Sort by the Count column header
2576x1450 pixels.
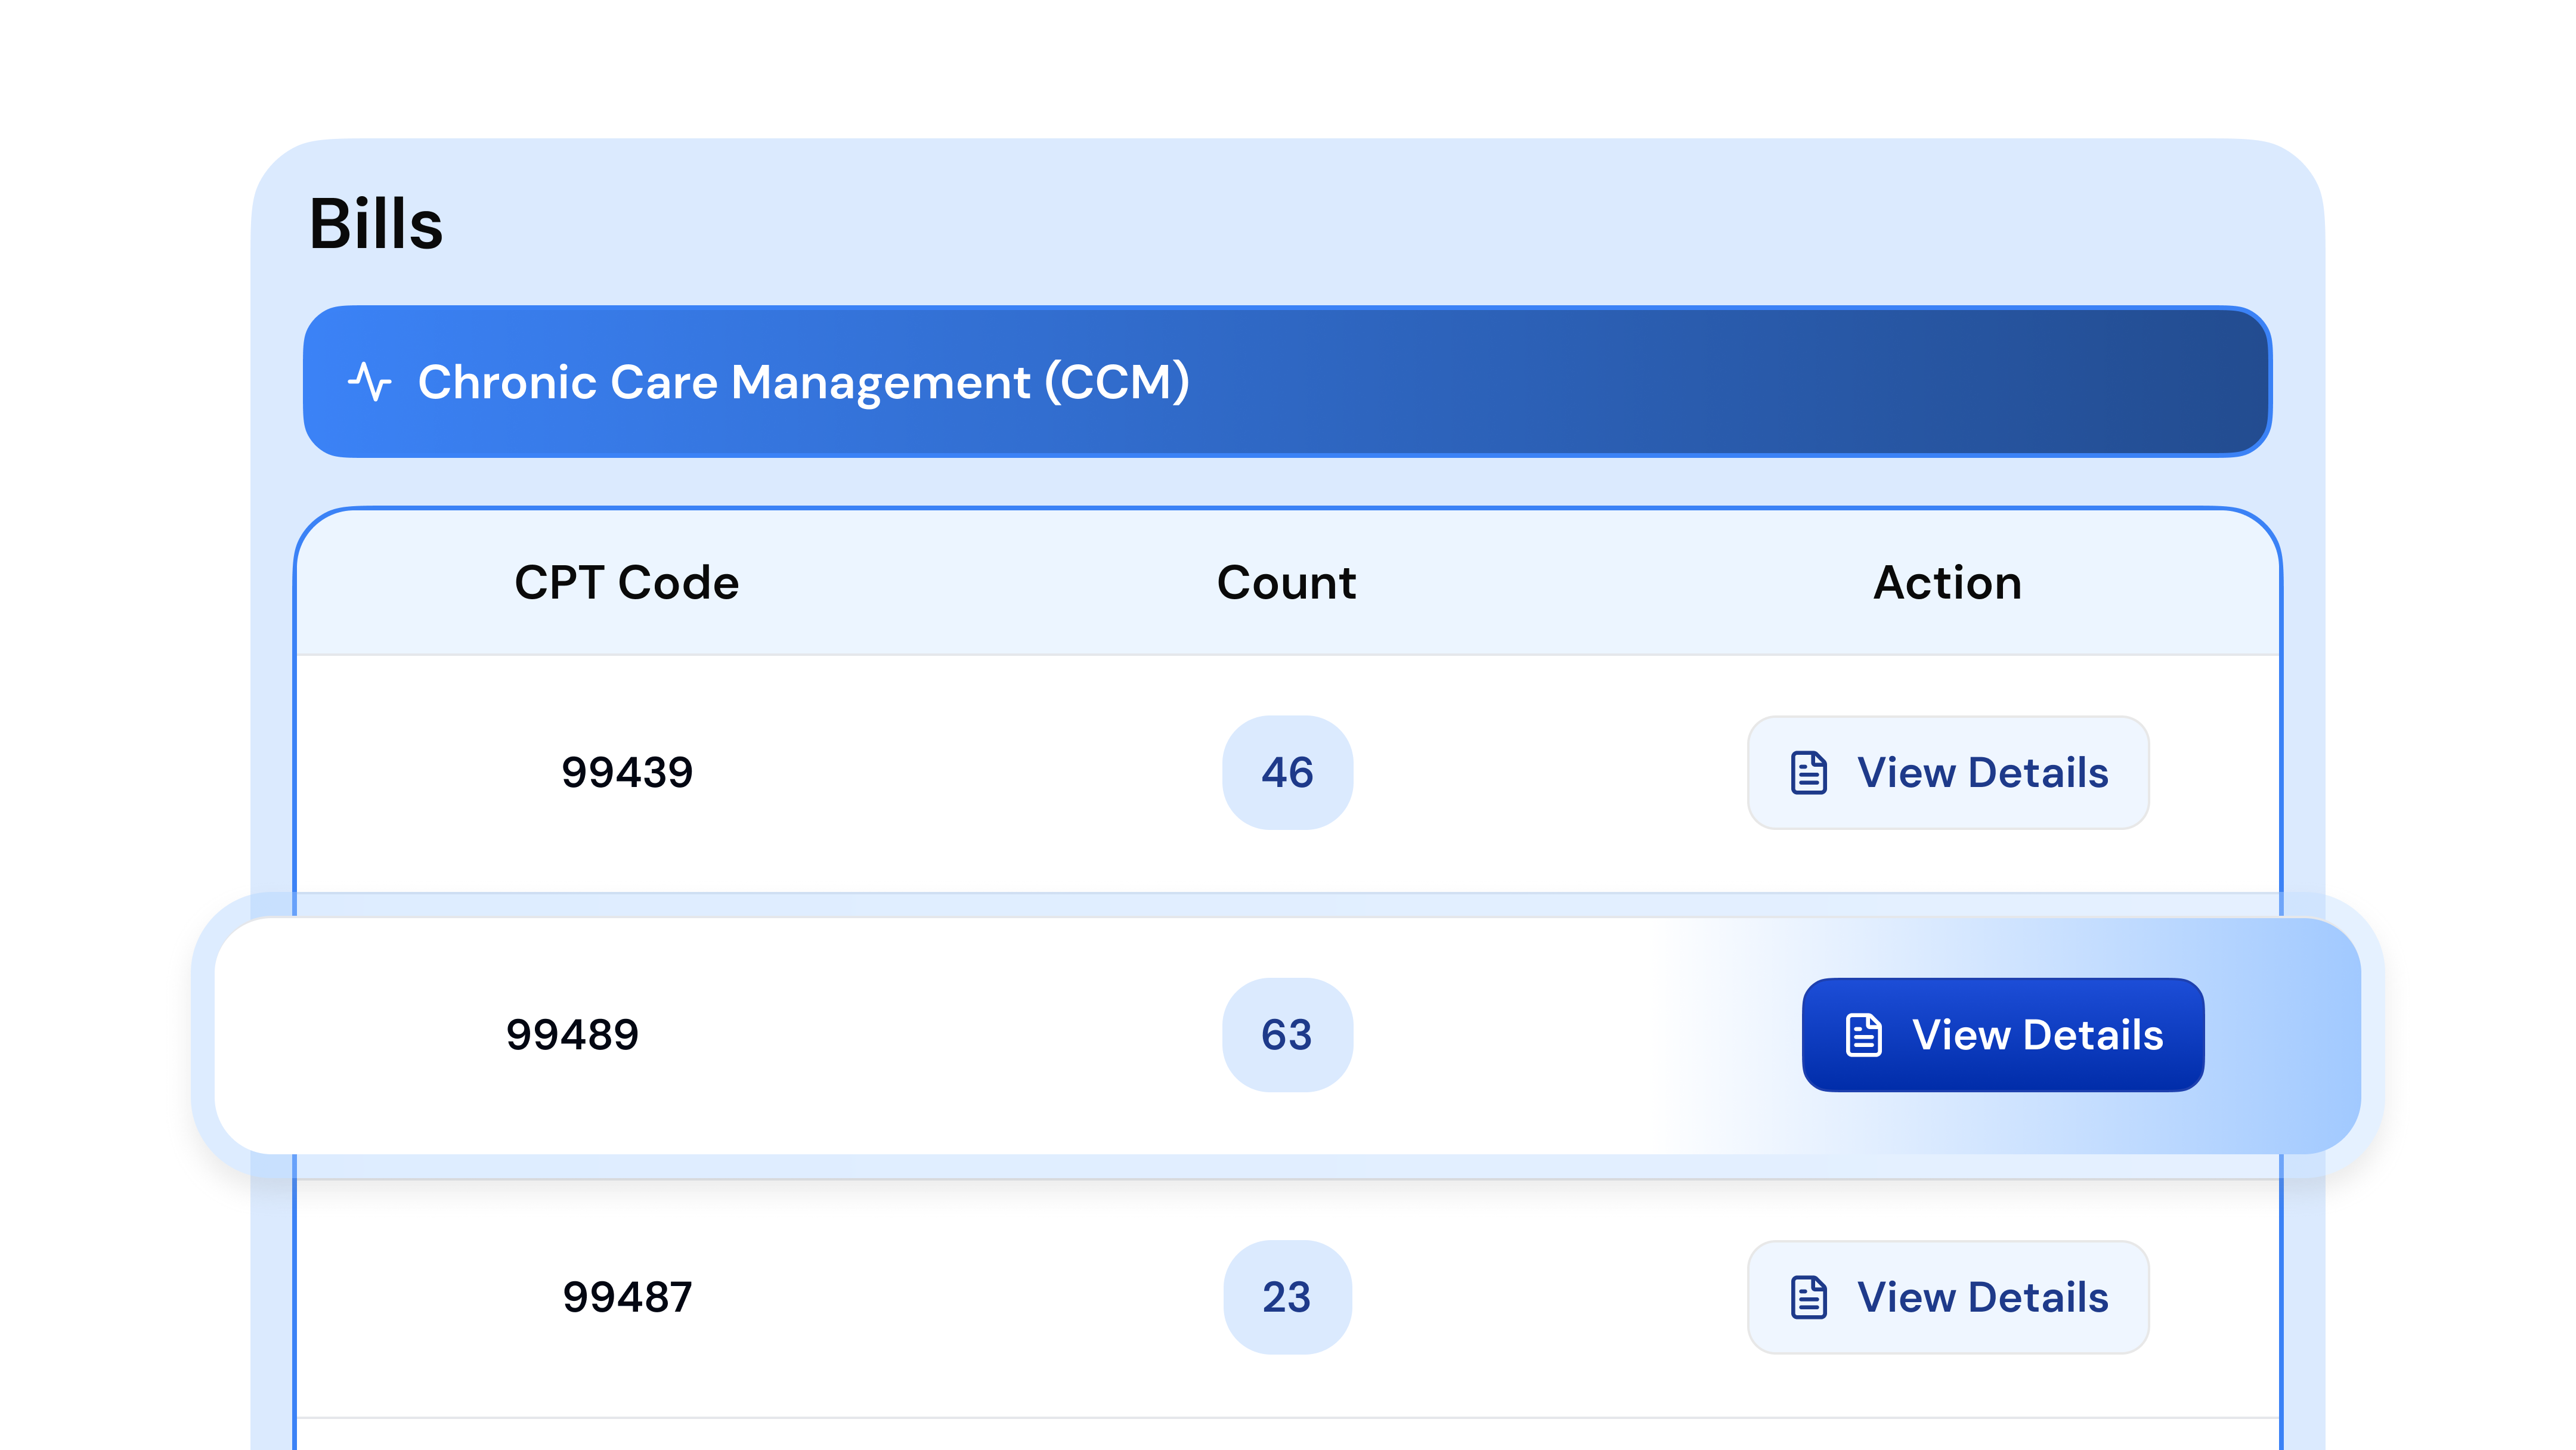tap(1286, 583)
